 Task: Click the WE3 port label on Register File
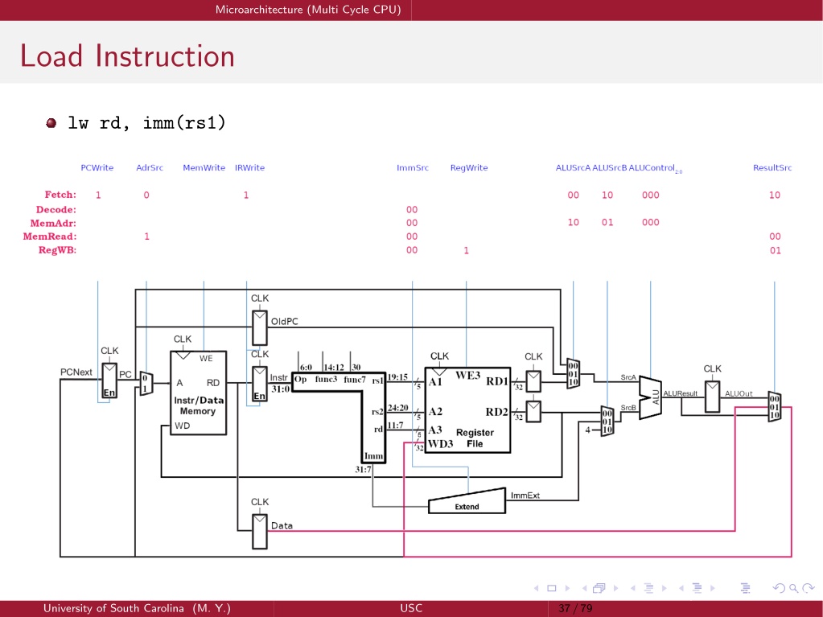click(467, 375)
